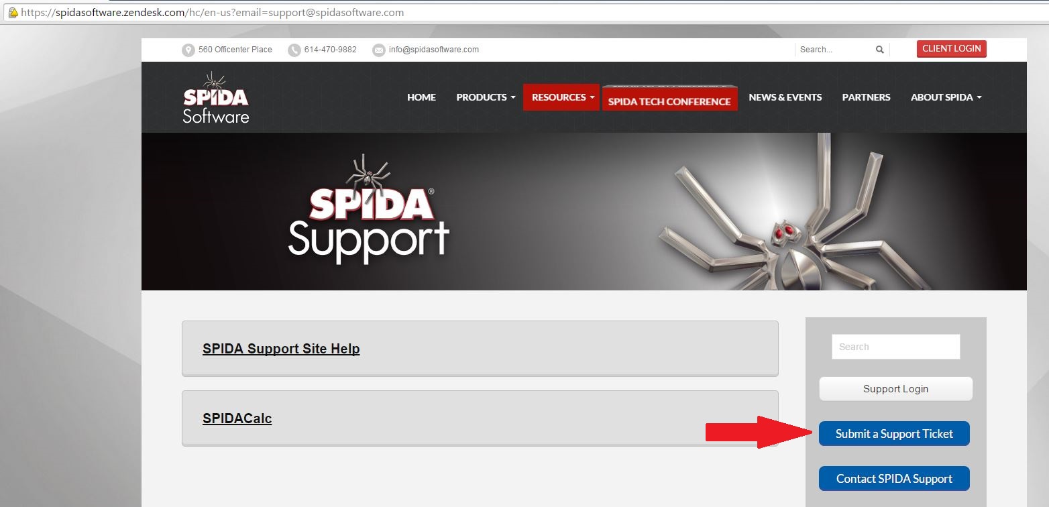Click the Submit a Support Ticket button
This screenshot has width=1049, height=507.
894,434
